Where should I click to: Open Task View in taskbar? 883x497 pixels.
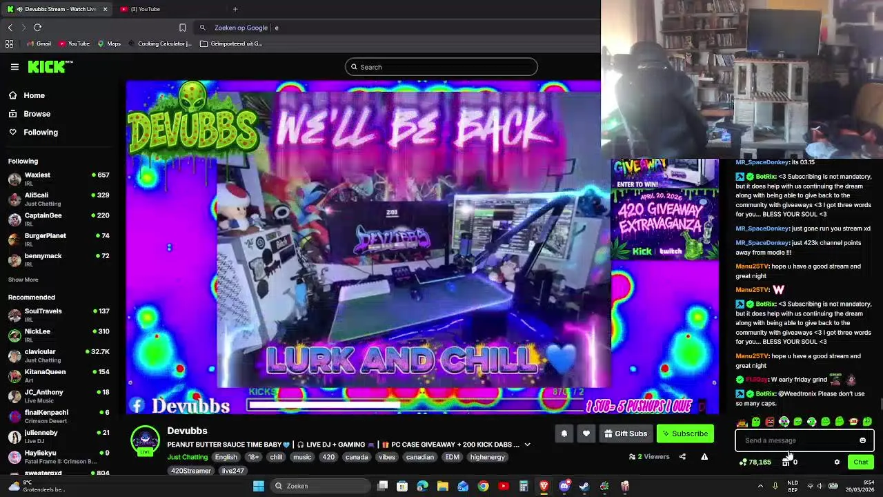383,486
